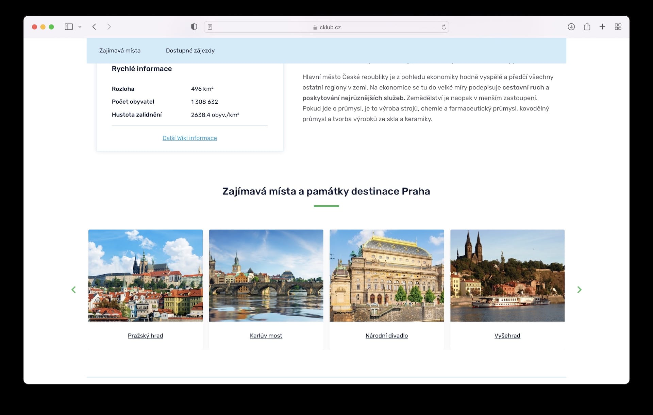This screenshot has height=415, width=653.
Task: Show the tab overview grid
Action: coord(618,27)
